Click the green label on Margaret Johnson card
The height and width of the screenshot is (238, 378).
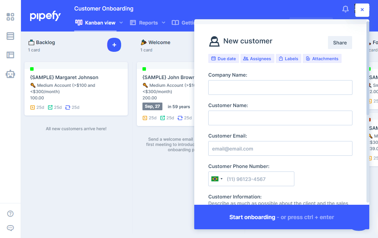point(32,69)
